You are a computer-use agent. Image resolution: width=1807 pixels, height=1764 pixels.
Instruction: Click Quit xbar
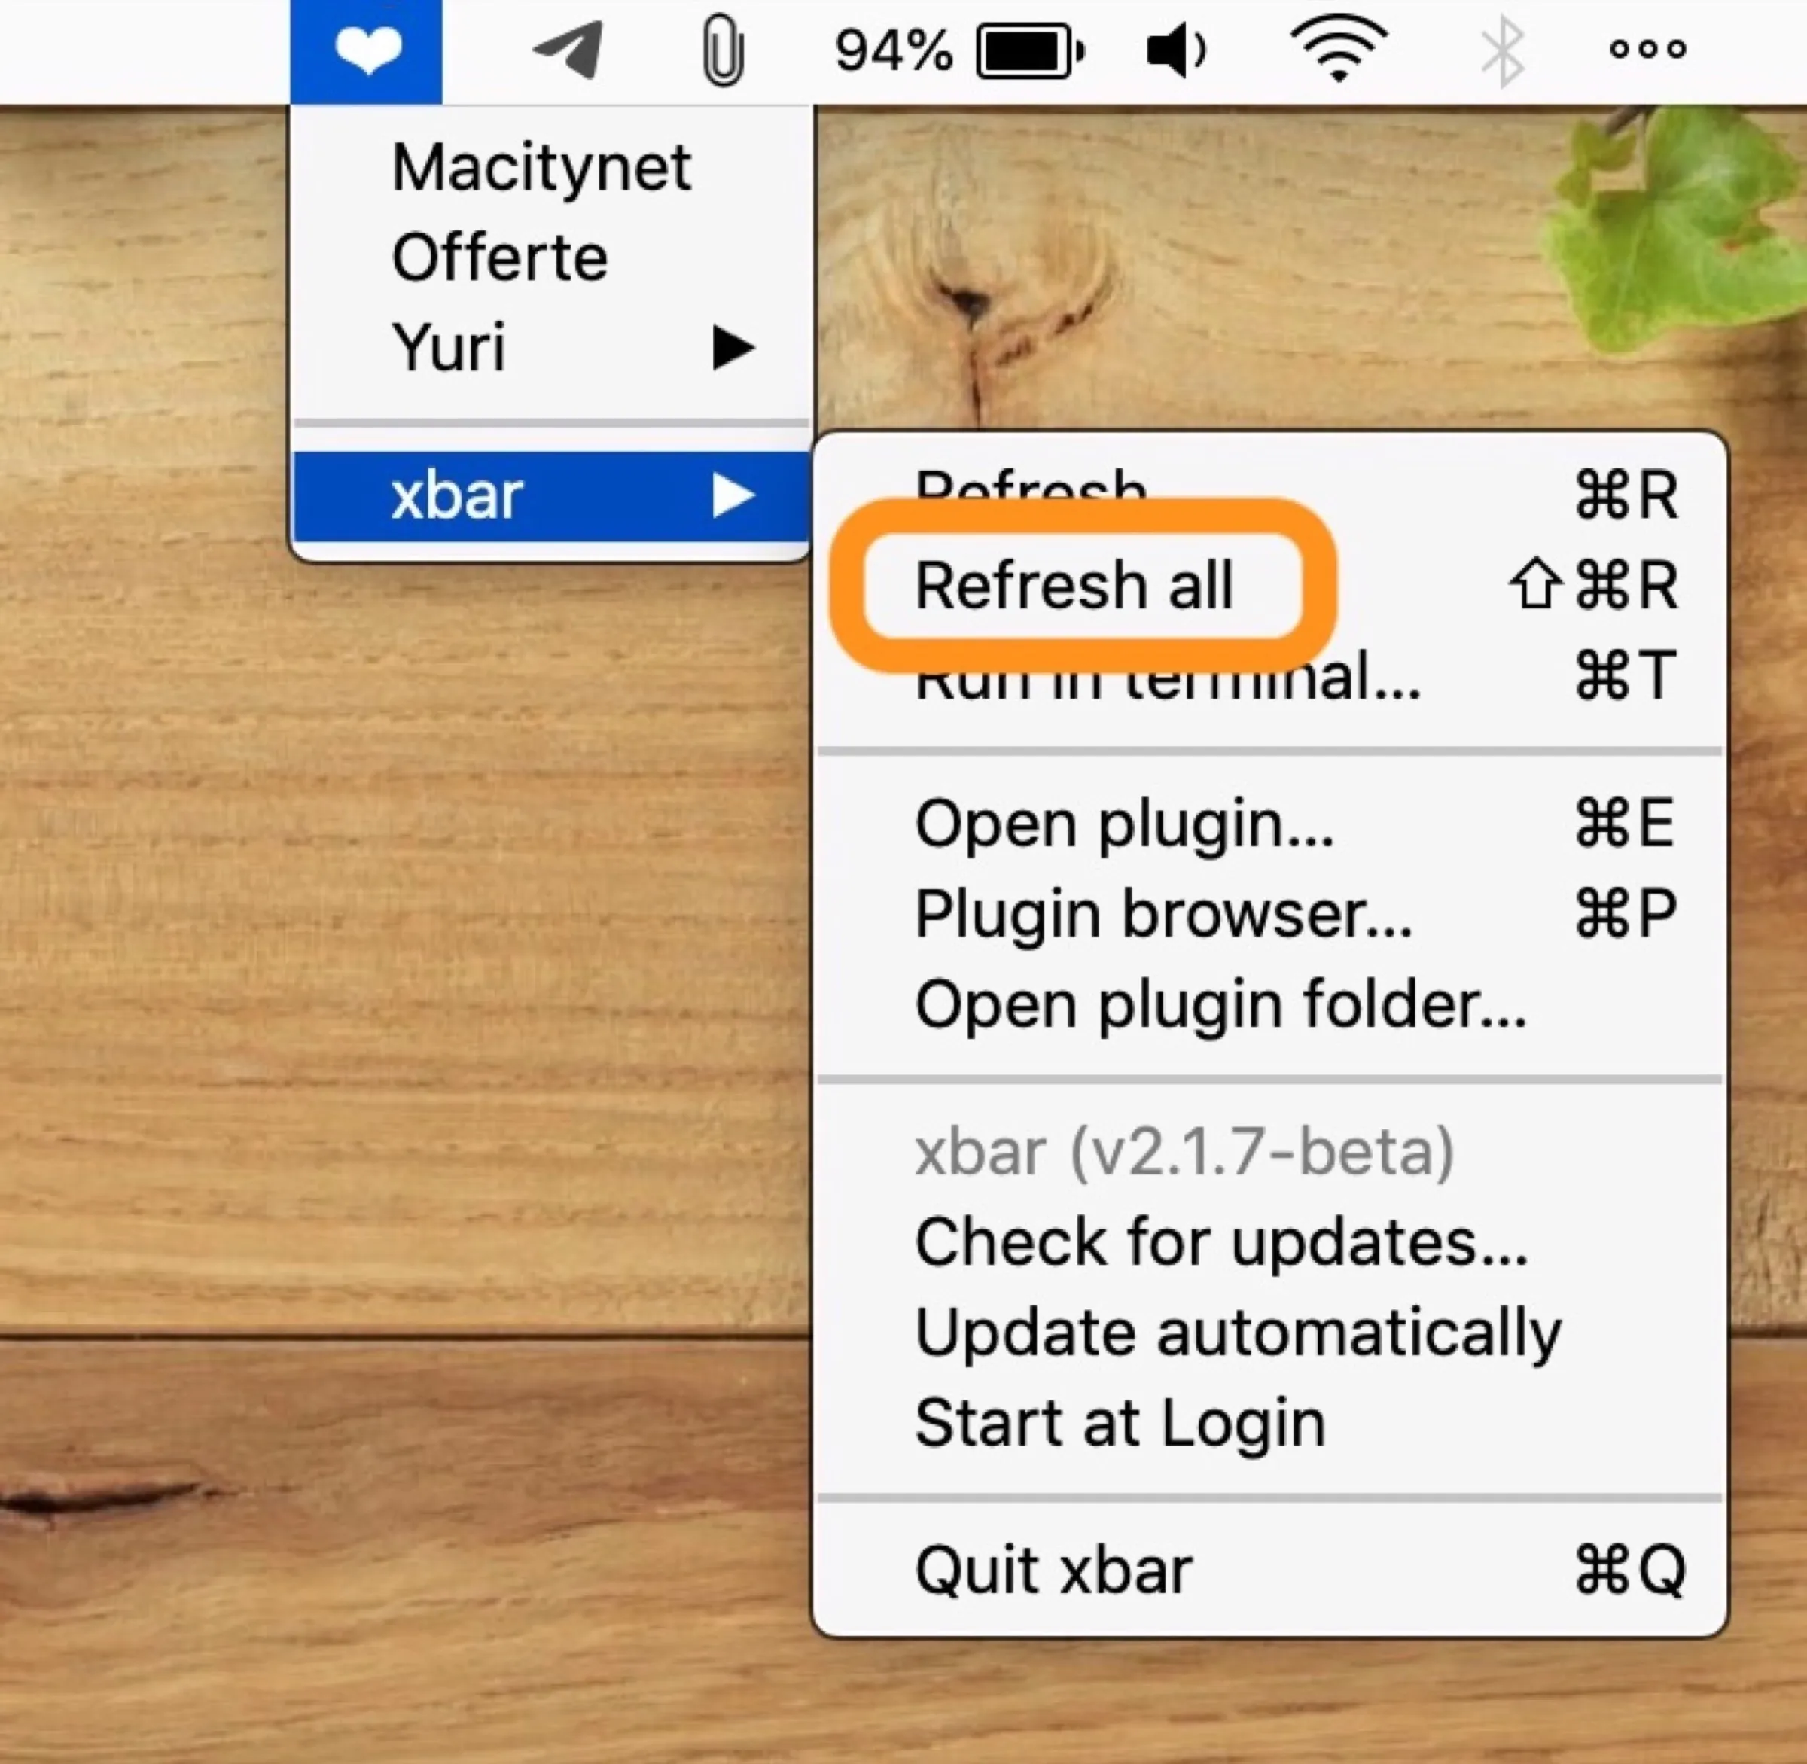(1053, 1566)
